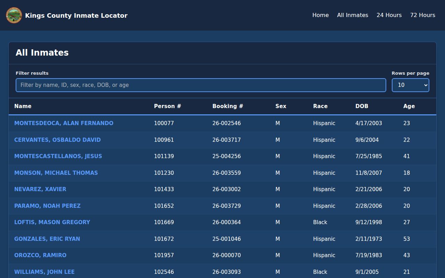Select person number 101139
Image resolution: width=445 pixels, height=278 pixels.
tap(164, 156)
